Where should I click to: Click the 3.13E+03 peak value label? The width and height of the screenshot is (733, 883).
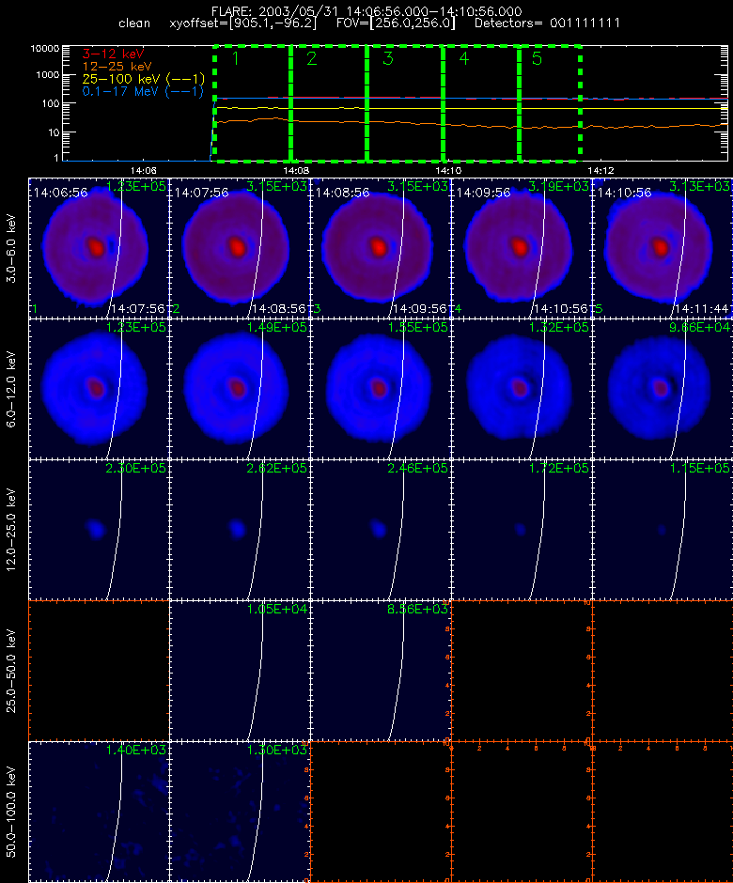[699, 186]
